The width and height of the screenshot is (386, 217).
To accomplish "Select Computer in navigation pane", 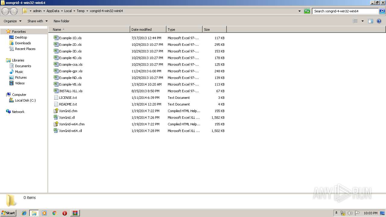I will tap(19, 95).
